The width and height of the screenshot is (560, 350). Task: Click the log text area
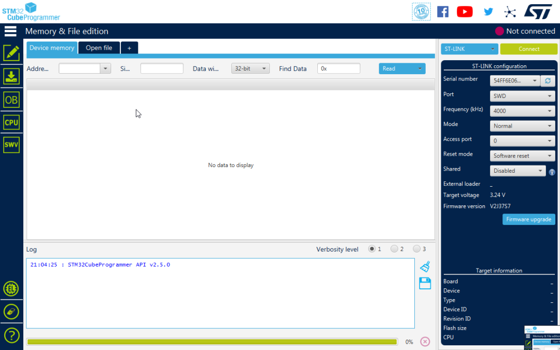click(x=220, y=293)
